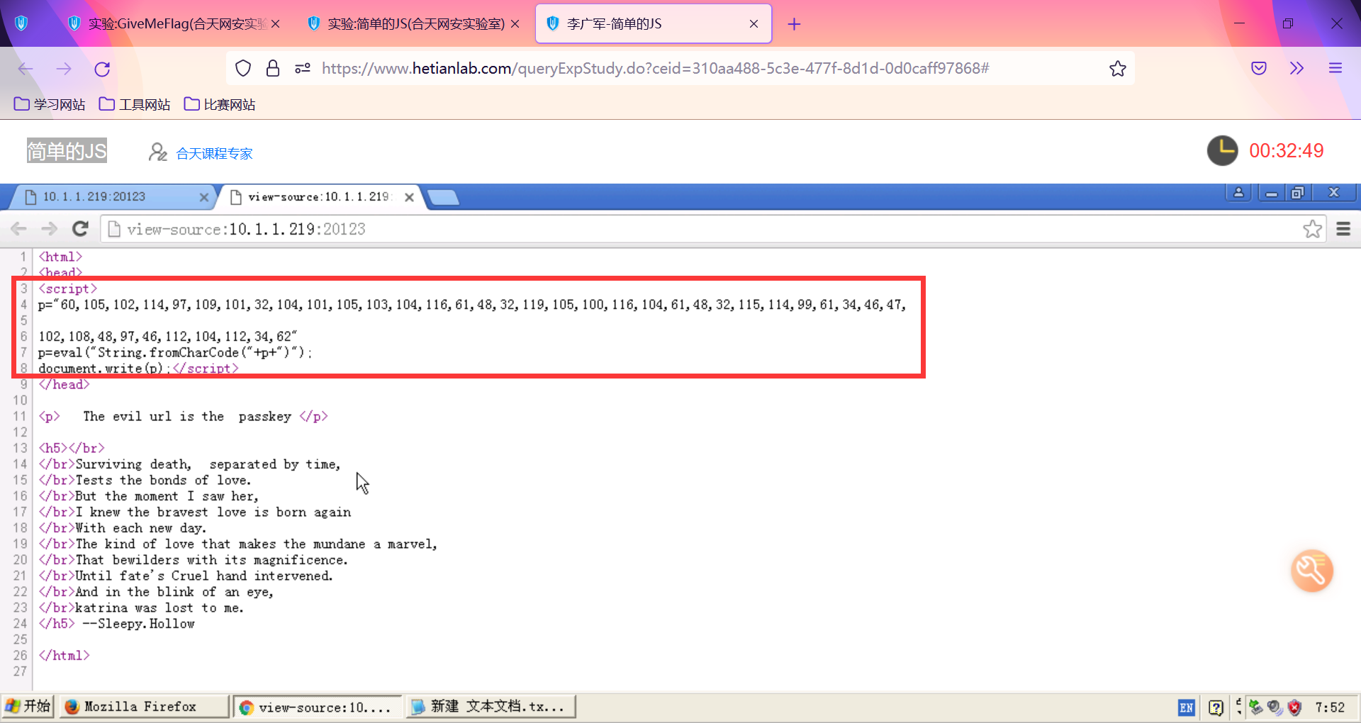Click the 'Surviving death, separated by time,' line
The height and width of the screenshot is (723, 1361).
click(189, 464)
